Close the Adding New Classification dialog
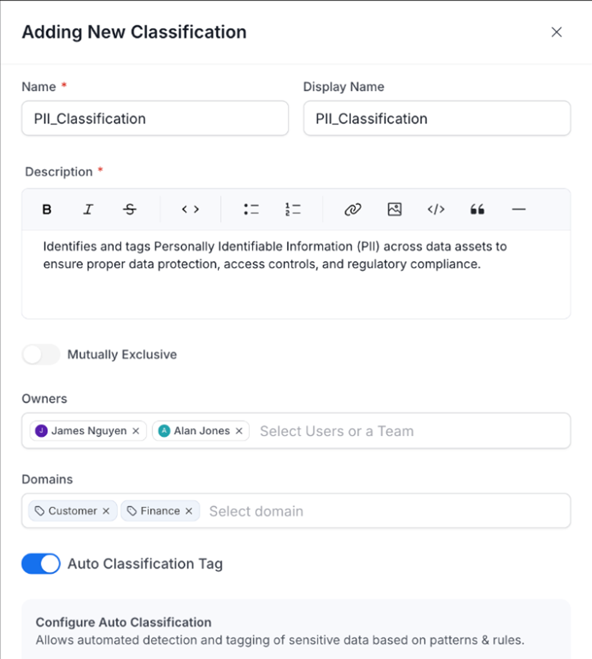The image size is (592, 659). tap(556, 32)
